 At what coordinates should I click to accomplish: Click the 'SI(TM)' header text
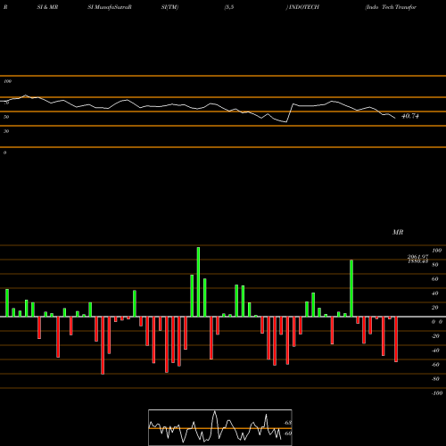click(x=169, y=7)
